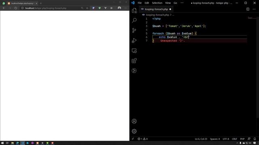Open the Remote Explorer view
This screenshot has width=259, height=145.
(134, 51)
